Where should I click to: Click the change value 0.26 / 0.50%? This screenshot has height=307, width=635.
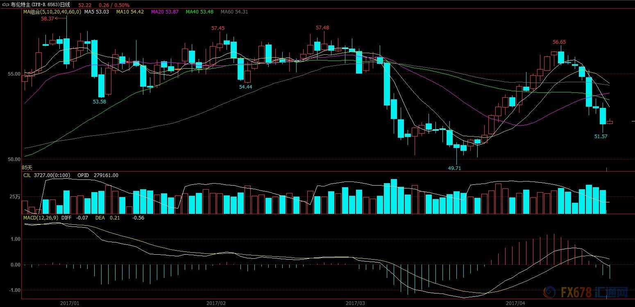point(114,5)
